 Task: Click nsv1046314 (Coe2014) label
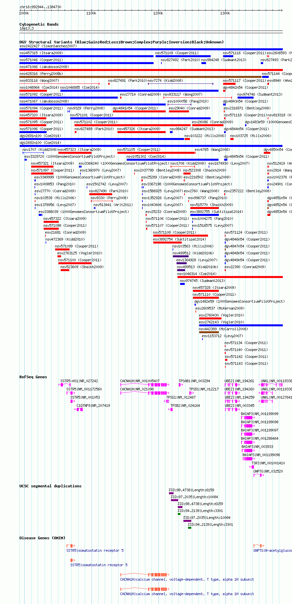pos(197,274)
